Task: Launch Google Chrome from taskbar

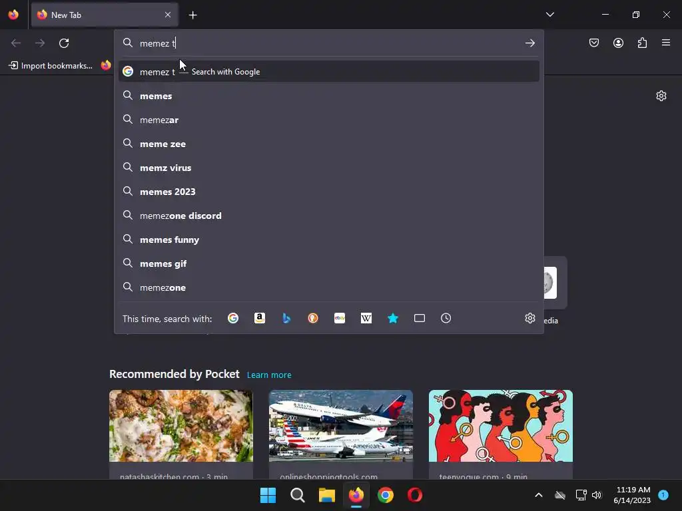Action: pos(386,495)
